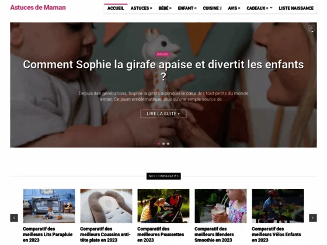The image size is (327, 245).
Task: Open the Liste Naissance menu item
Action: tap(296, 8)
